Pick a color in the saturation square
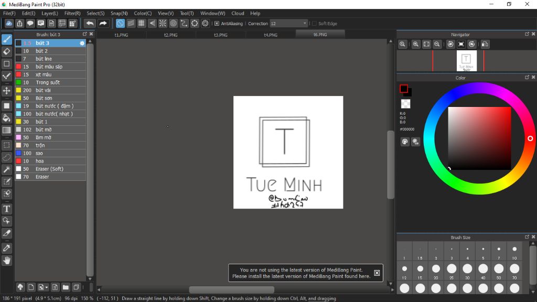 point(479,138)
